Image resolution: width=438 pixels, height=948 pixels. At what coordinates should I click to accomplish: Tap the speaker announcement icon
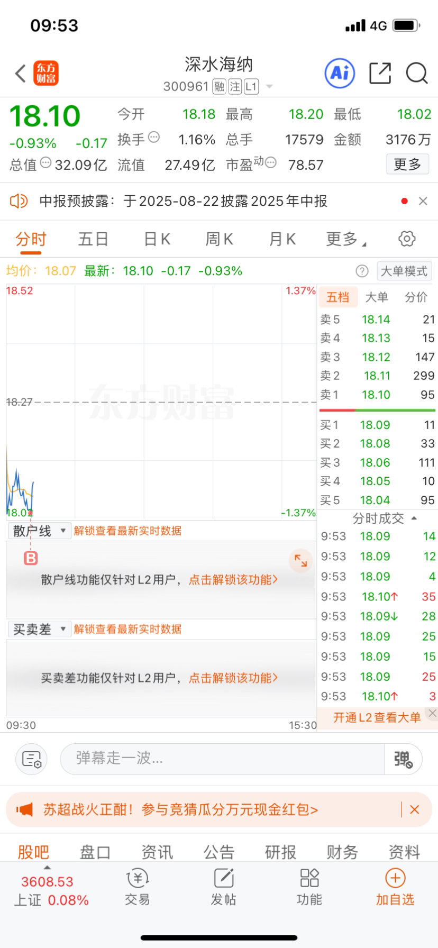[19, 201]
